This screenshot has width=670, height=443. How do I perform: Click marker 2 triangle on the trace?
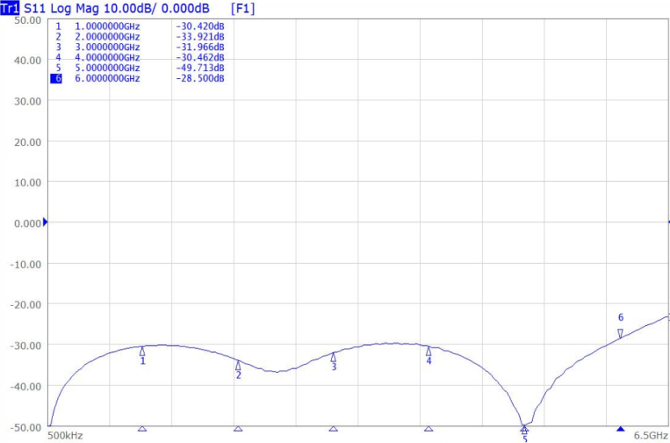(238, 365)
